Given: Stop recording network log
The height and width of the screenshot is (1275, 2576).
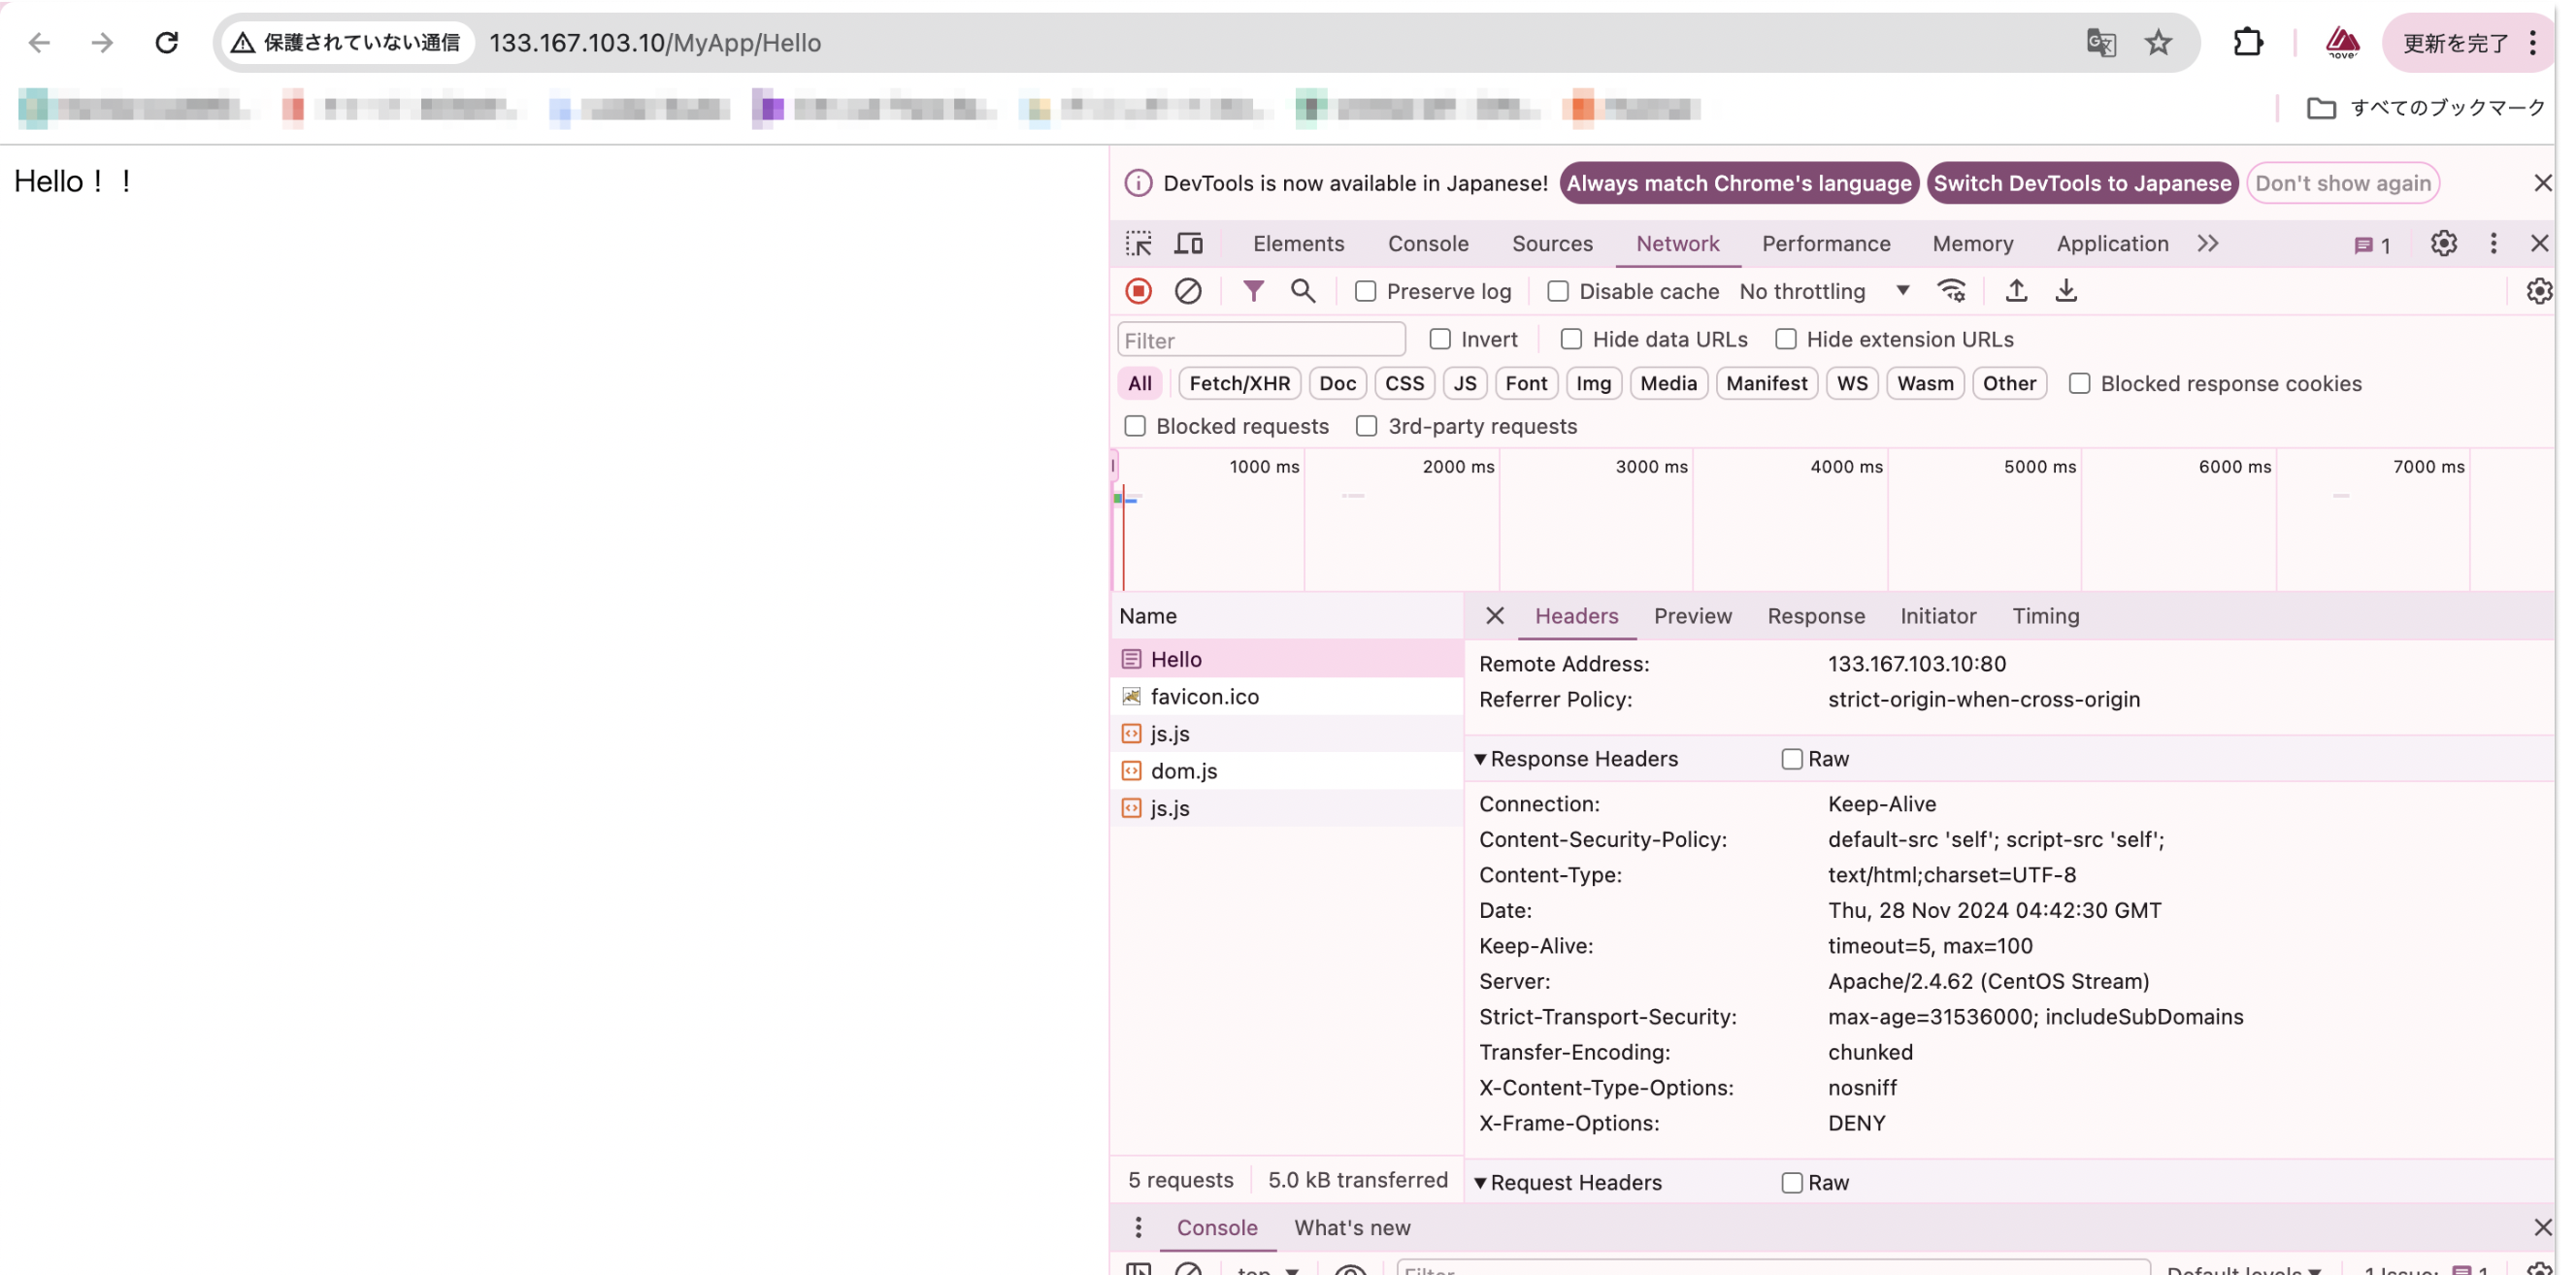Looking at the screenshot, I should coord(1138,291).
